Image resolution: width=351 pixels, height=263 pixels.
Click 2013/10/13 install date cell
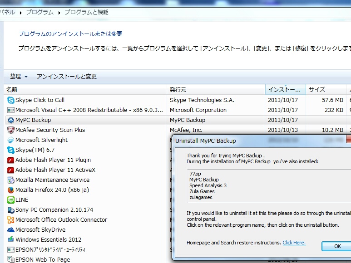[x=283, y=130]
